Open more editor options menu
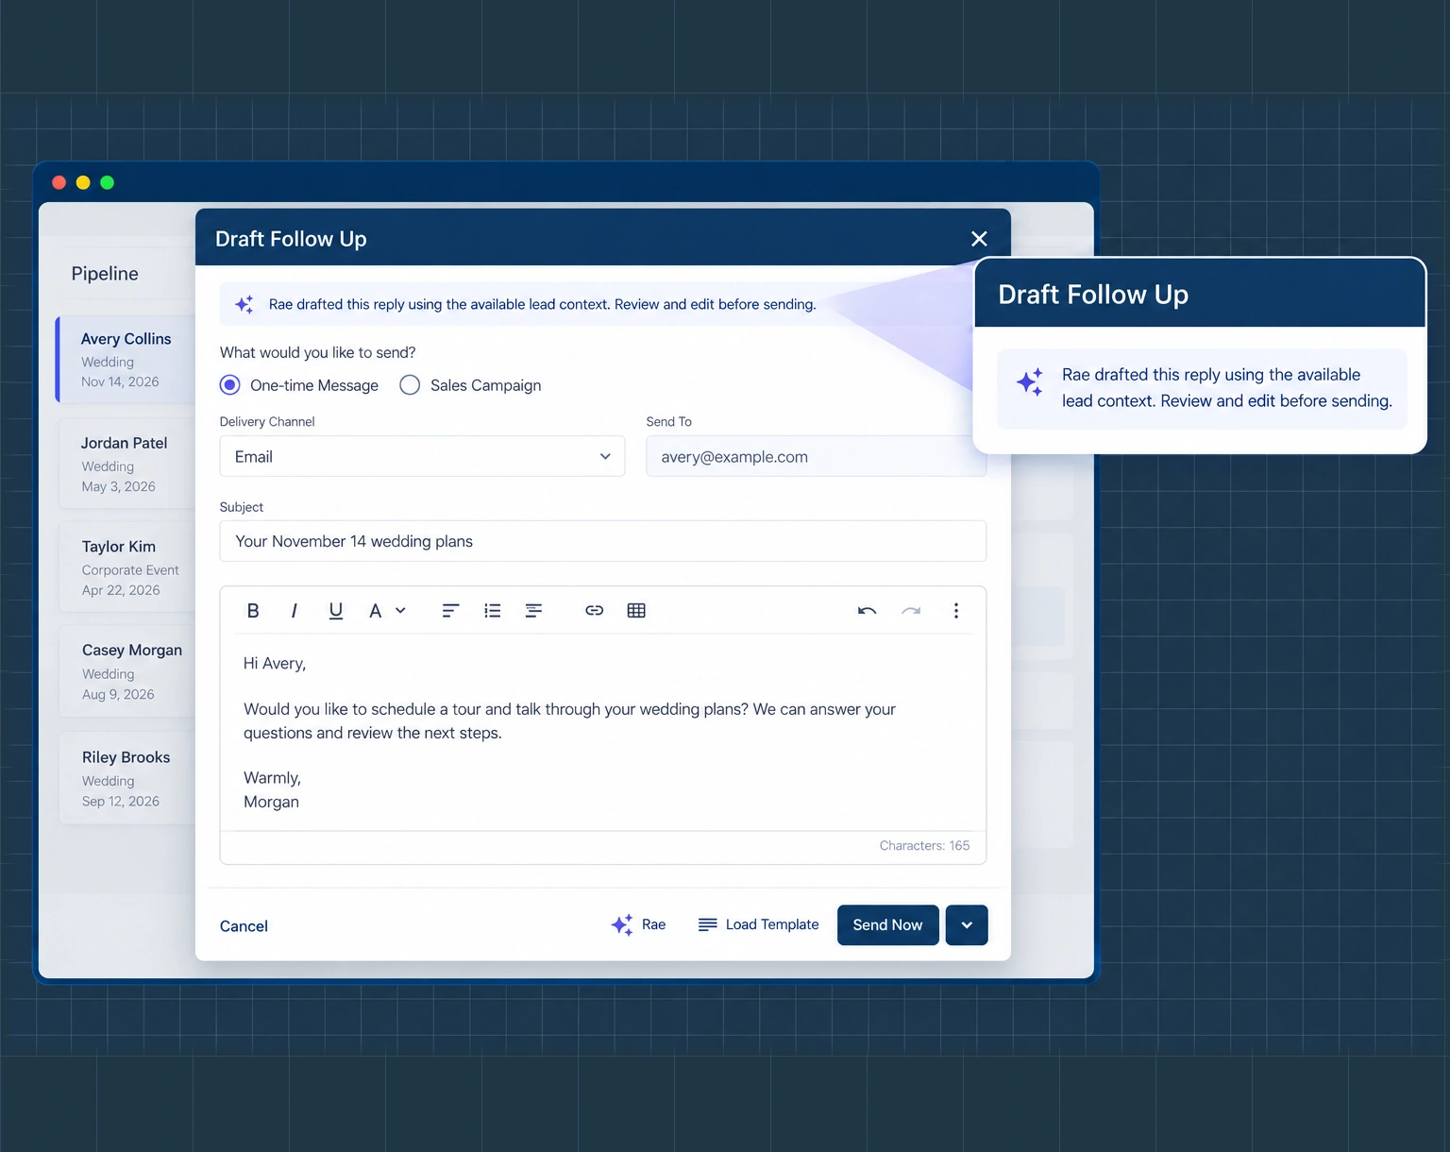Image resolution: width=1450 pixels, height=1152 pixels. click(x=956, y=611)
